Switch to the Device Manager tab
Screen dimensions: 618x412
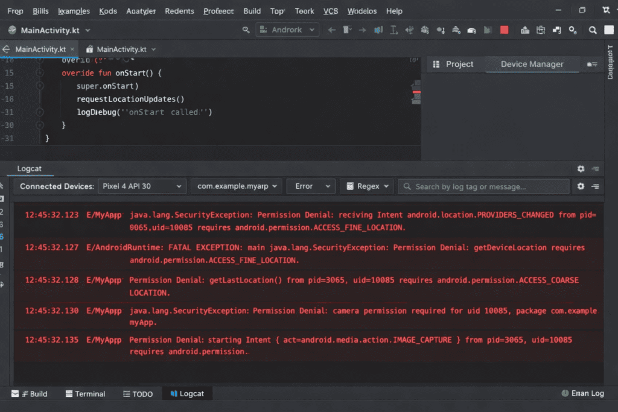[532, 64]
